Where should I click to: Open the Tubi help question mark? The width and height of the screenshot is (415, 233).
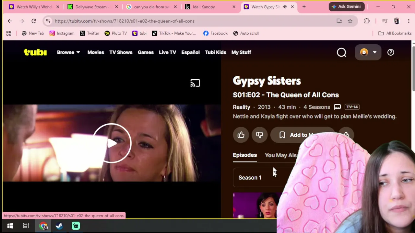pyautogui.click(x=391, y=52)
